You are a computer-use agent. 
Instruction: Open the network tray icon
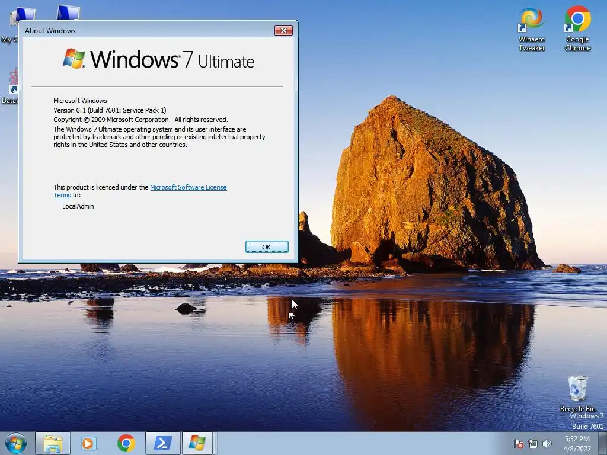(533, 444)
